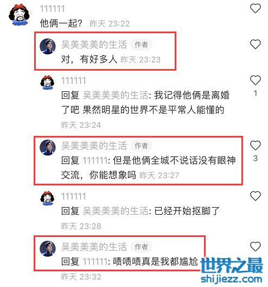Open username 111111 on top comment
This screenshot has height=287, width=268.
coord(52,9)
